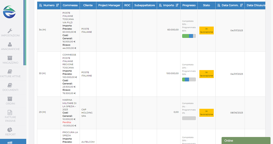This screenshot has width=273, height=144.
Task: Sort Importo column ascending
Action: point(160,5)
